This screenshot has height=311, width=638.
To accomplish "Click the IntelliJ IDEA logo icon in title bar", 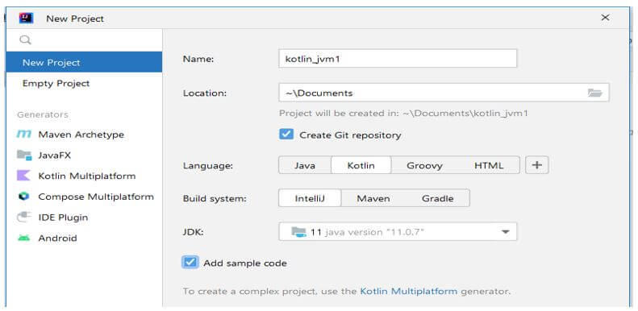I will 26,19.
